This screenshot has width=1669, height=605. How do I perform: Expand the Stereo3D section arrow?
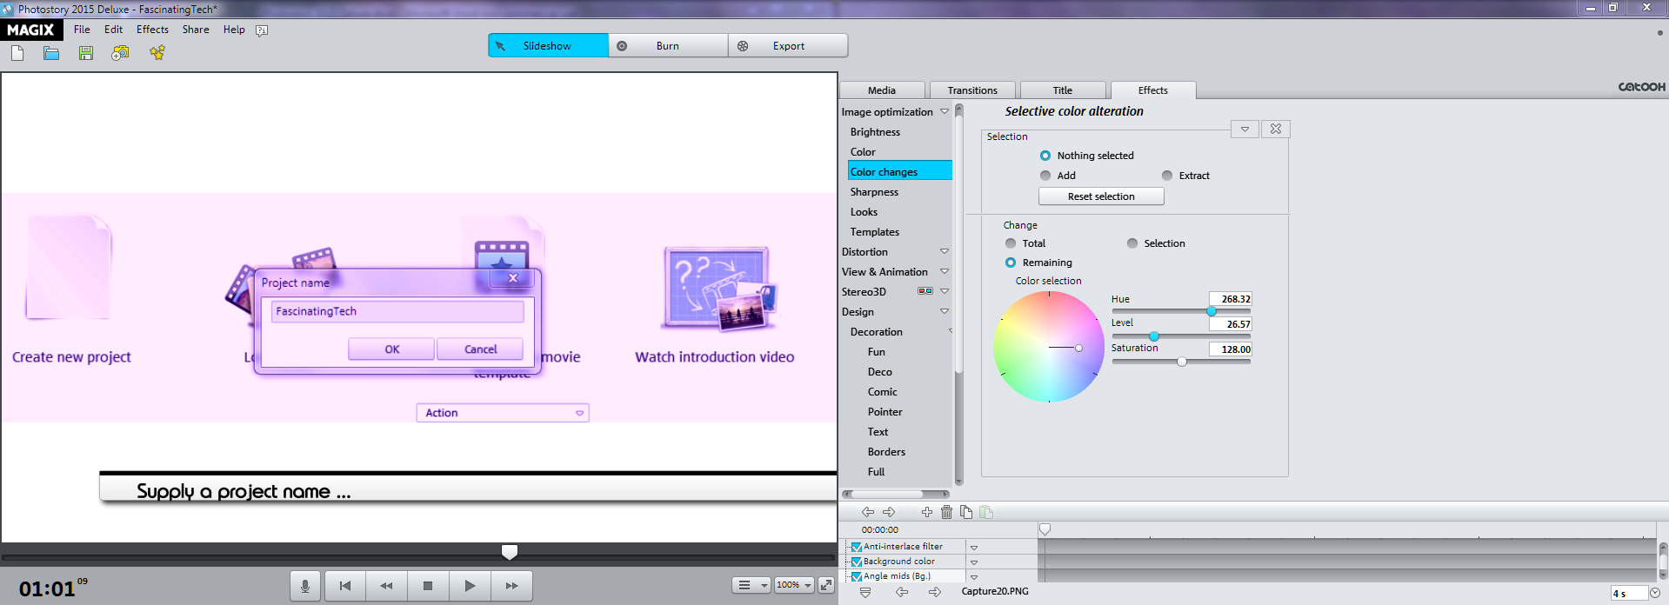coord(945,291)
